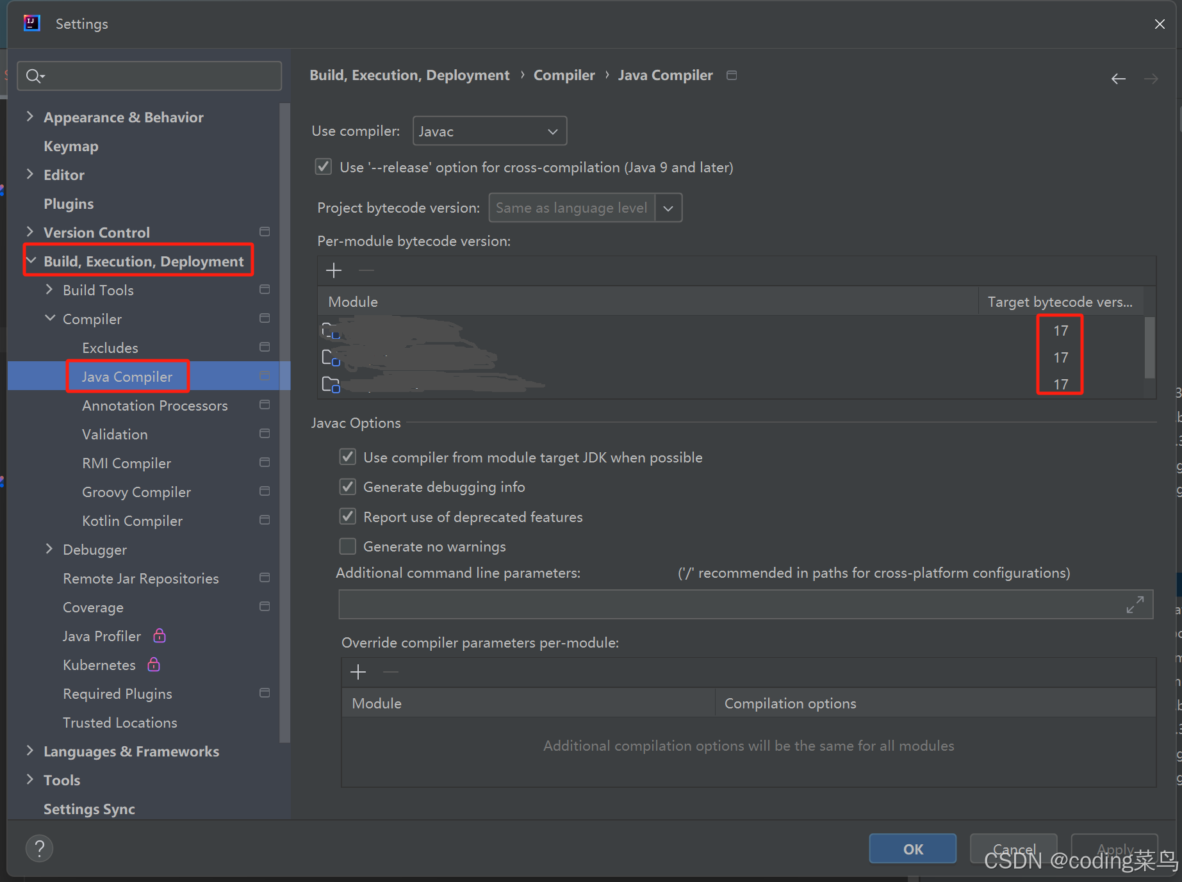Click in the settings search field
The width and height of the screenshot is (1182, 882).
click(x=149, y=76)
